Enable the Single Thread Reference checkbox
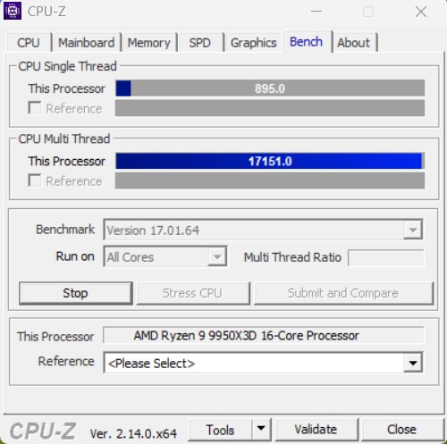 (35, 108)
